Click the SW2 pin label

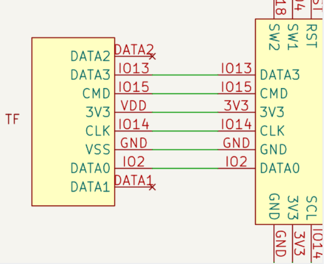[x=274, y=37]
